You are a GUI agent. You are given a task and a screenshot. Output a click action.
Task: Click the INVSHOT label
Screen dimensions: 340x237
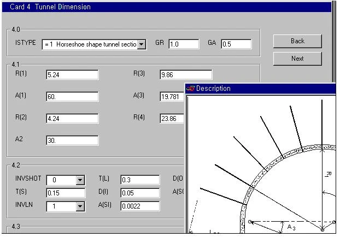point(28,178)
